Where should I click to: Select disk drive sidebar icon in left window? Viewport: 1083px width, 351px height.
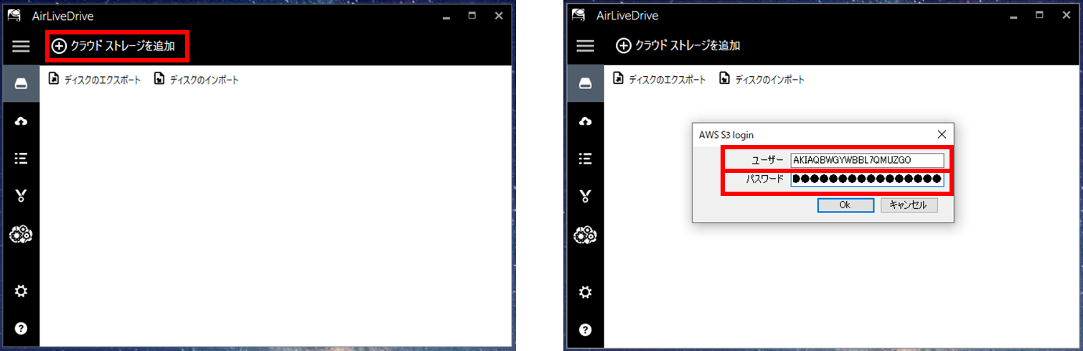pos(21,83)
